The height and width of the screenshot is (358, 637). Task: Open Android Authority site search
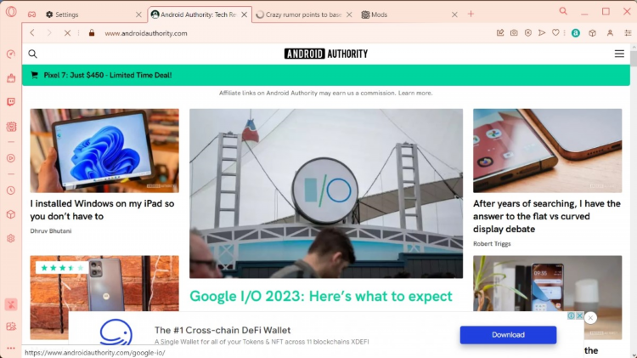pyautogui.click(x=32, y=54)
